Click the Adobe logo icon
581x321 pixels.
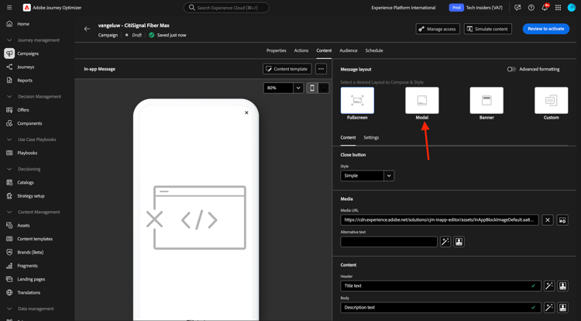[x=26, y=8]
